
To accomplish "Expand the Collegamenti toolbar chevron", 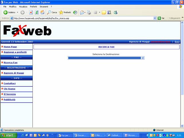I will (183, 17).
